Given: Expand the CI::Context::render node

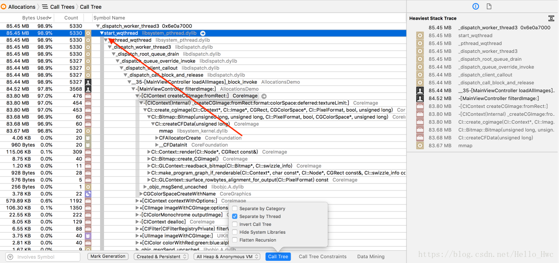Looking at the screenshot, I should (x=149, y=152).
